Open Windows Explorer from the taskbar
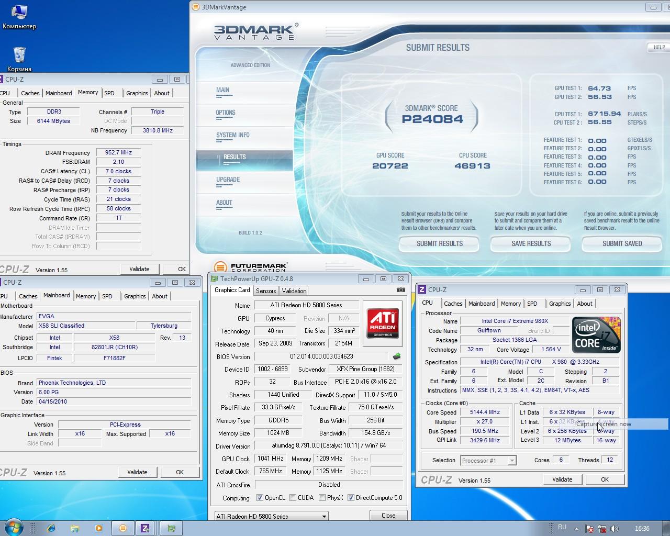Viewport: 670px width, 536px height. 75,528
